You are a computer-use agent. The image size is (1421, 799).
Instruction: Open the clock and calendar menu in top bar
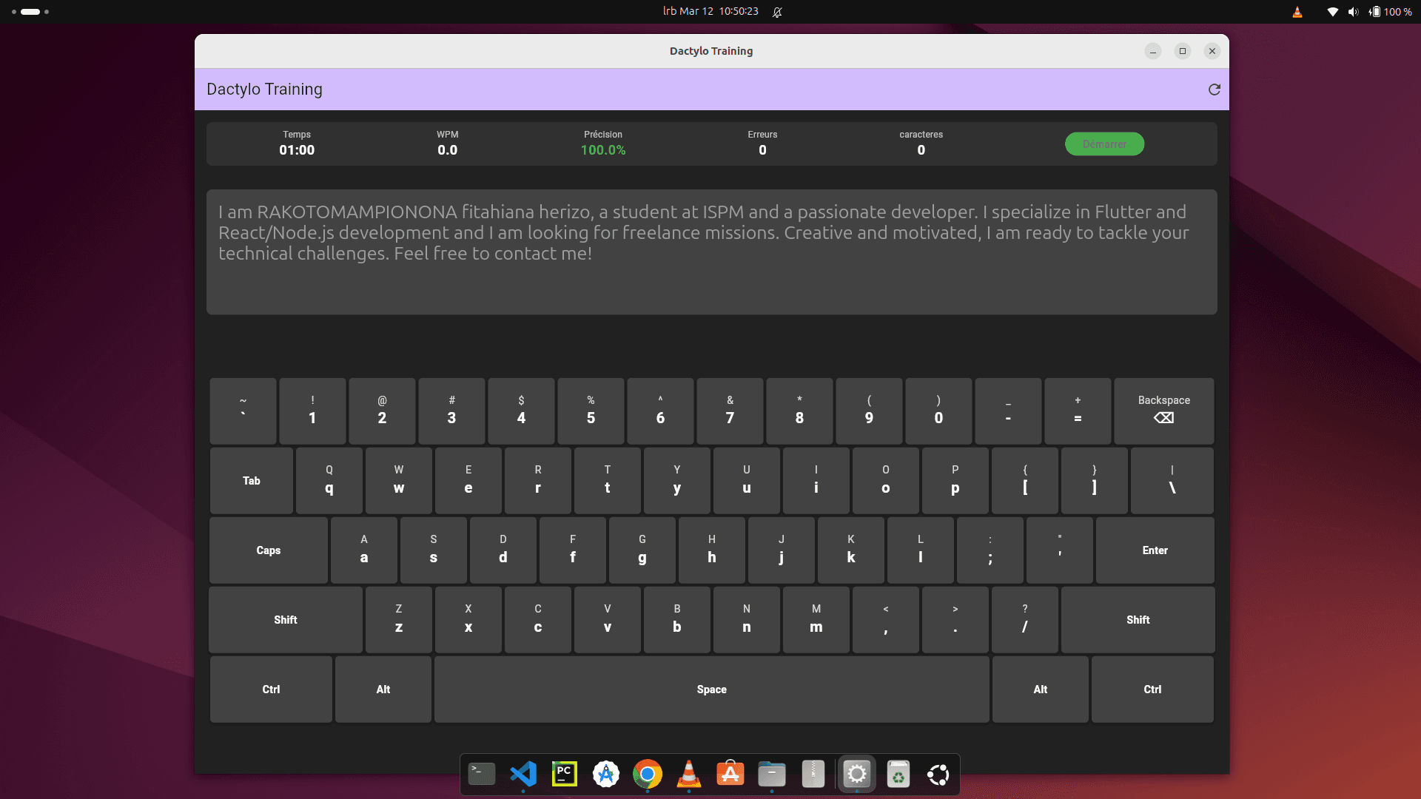(x=710, y=11)
